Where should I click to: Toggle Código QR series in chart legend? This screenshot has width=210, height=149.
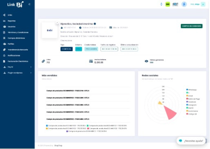pos(192,114)
